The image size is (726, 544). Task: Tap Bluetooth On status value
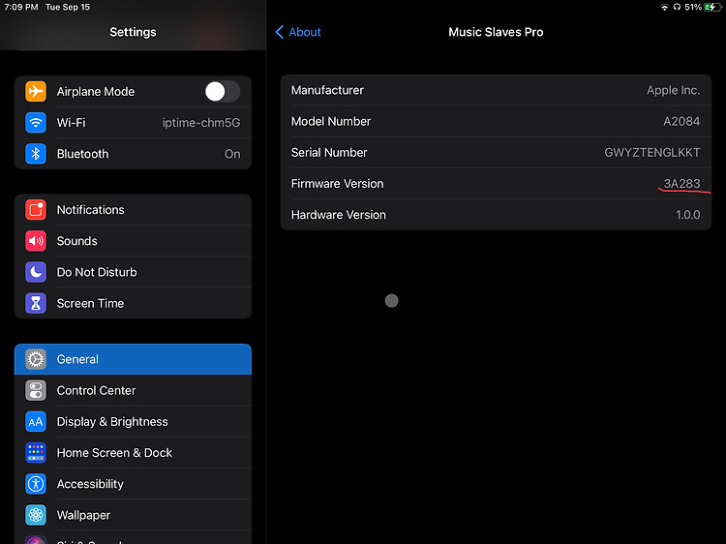(x=232, y=154)
